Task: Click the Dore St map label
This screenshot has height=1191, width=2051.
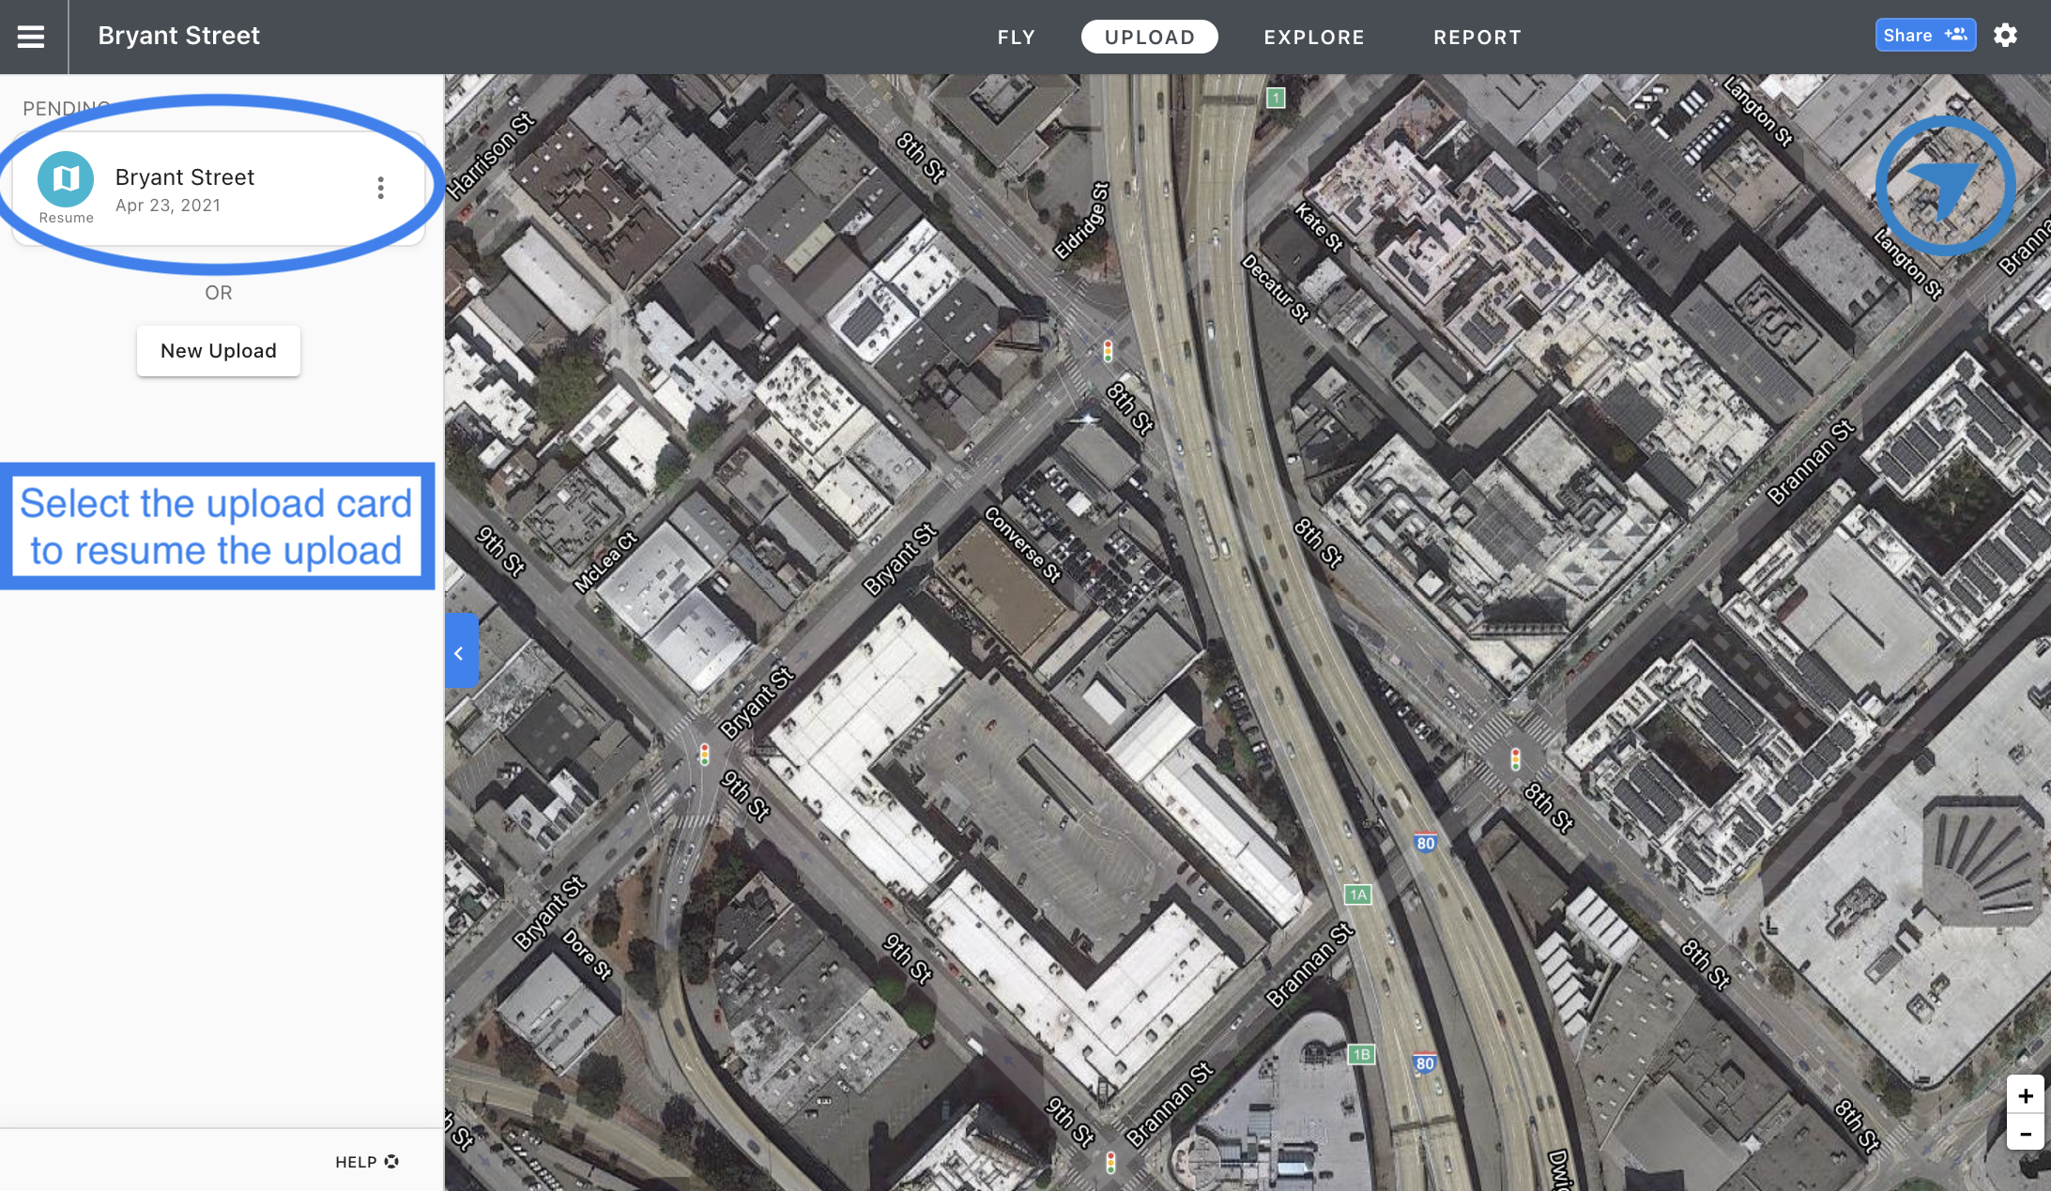Action: (588, 954)
